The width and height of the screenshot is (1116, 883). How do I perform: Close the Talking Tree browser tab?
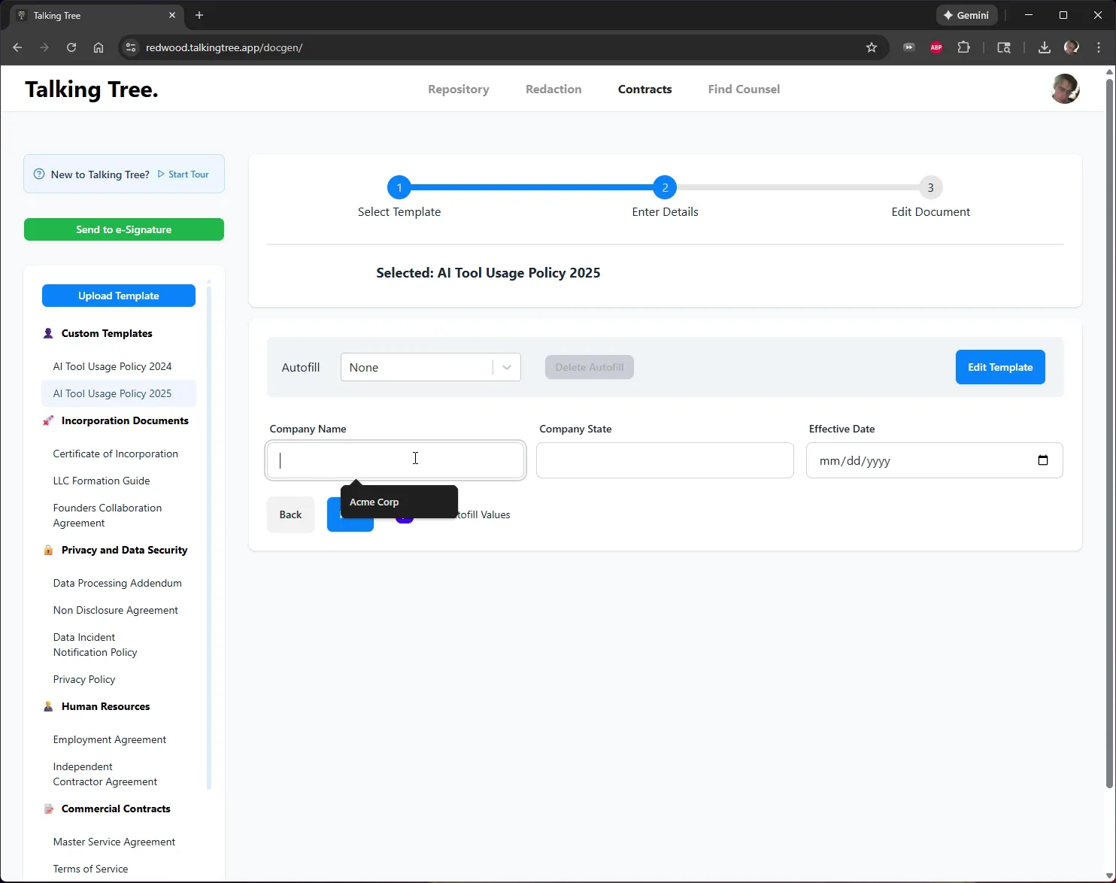coord(172,15)
